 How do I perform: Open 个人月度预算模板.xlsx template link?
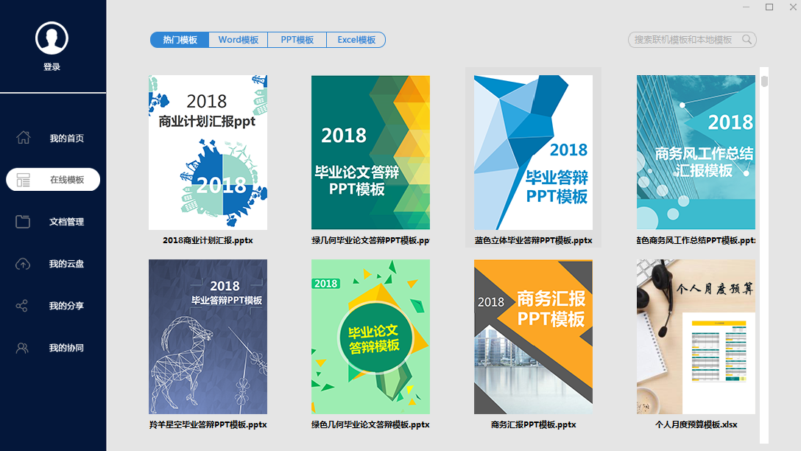pyautogui.click(x=695, y=424)
